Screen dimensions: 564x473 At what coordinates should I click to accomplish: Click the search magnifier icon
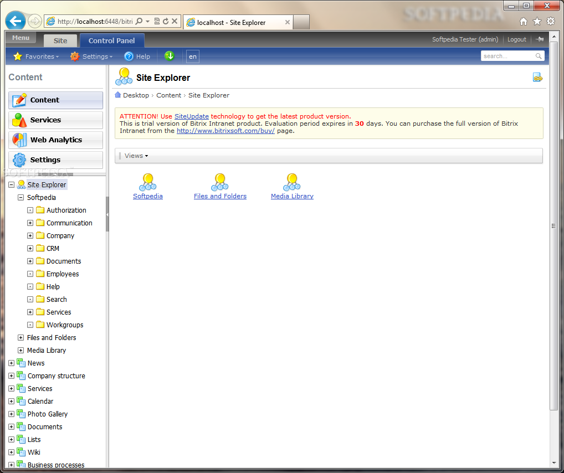(x=539, y=56)
